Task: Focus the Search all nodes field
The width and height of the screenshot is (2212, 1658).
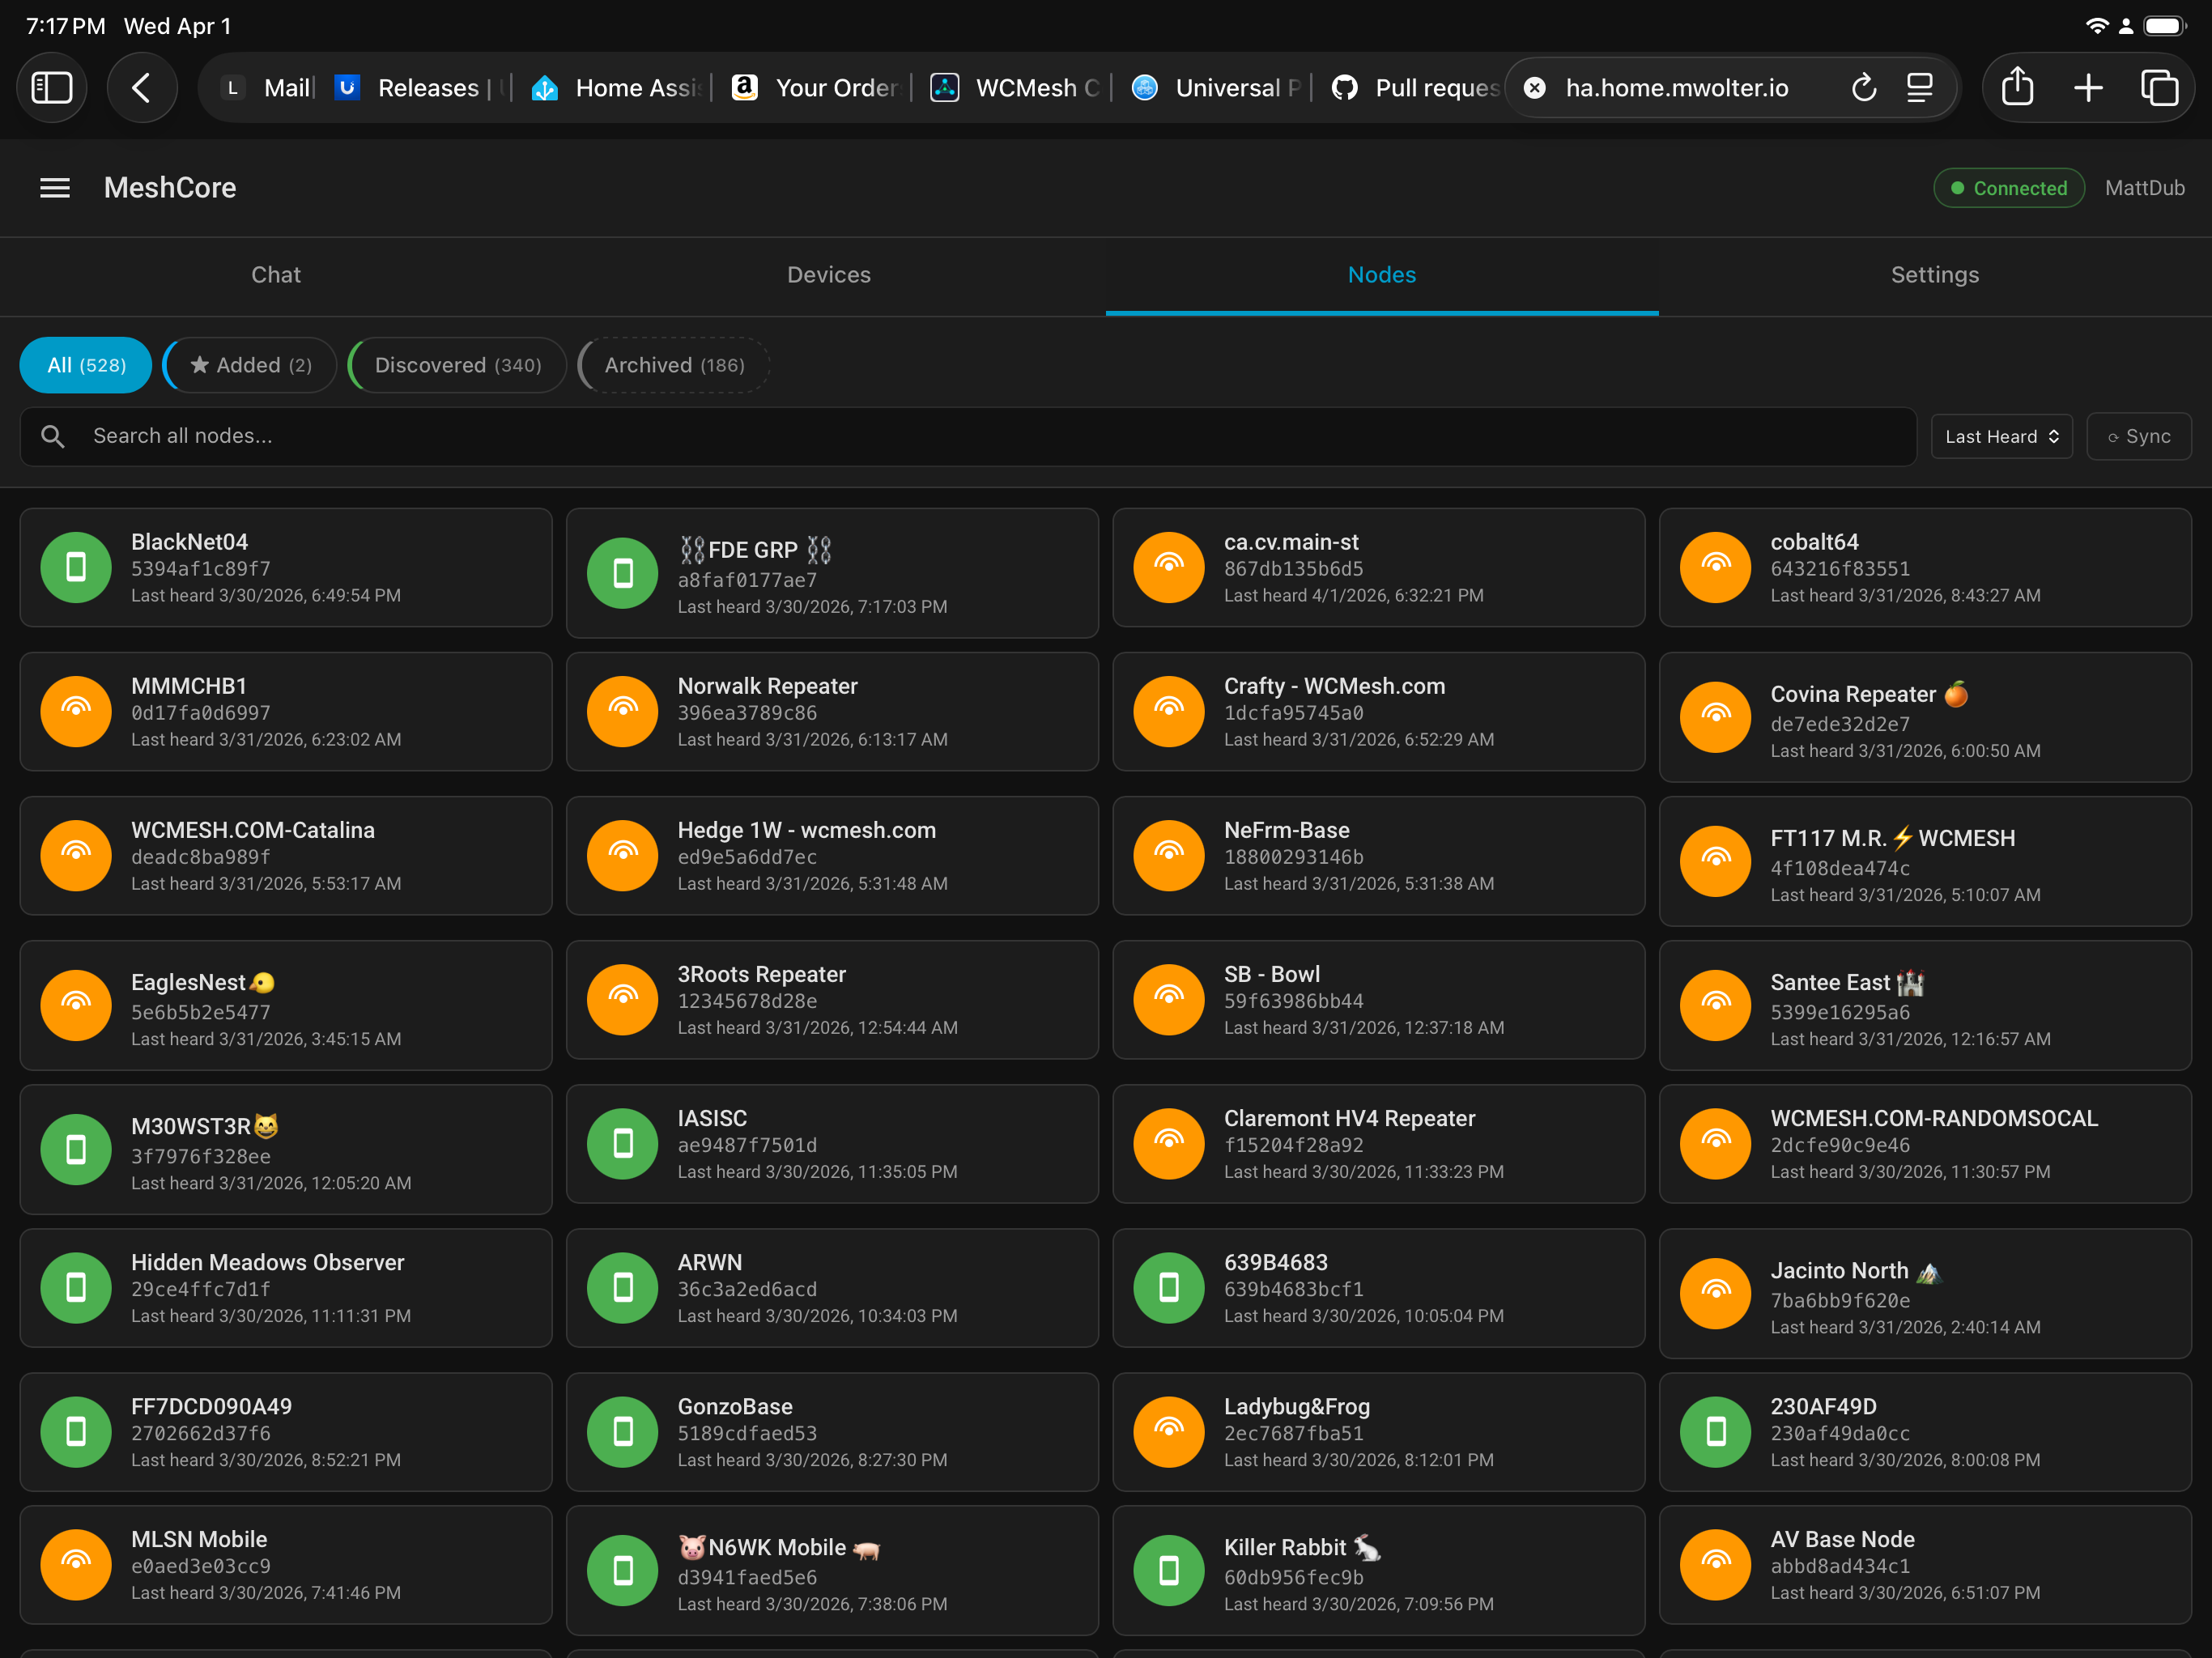Action: pos(968,436)
